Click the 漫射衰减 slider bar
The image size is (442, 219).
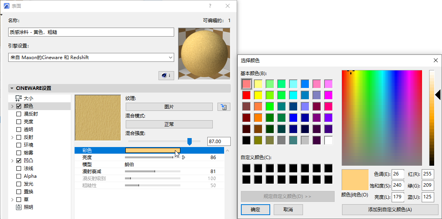point(153,171)
